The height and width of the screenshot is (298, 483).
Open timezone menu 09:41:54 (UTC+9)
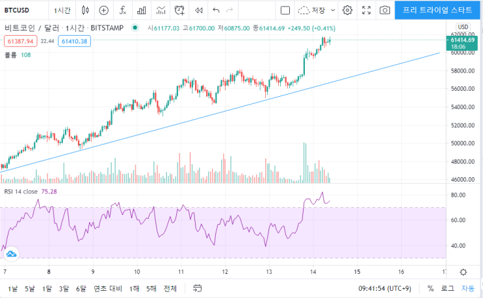click(x=385, y=288)
